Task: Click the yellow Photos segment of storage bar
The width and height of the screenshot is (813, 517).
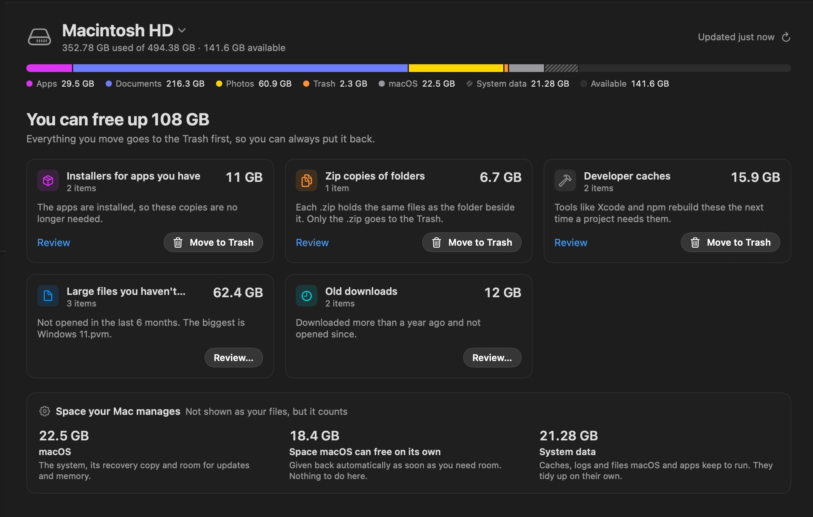Action: pyautogui.click(x=456, y=68)
